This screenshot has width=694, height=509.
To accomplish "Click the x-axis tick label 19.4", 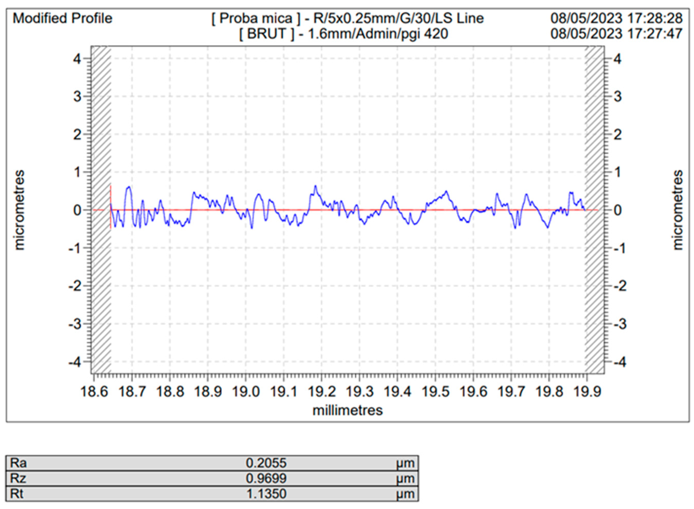I will (397, 392).
